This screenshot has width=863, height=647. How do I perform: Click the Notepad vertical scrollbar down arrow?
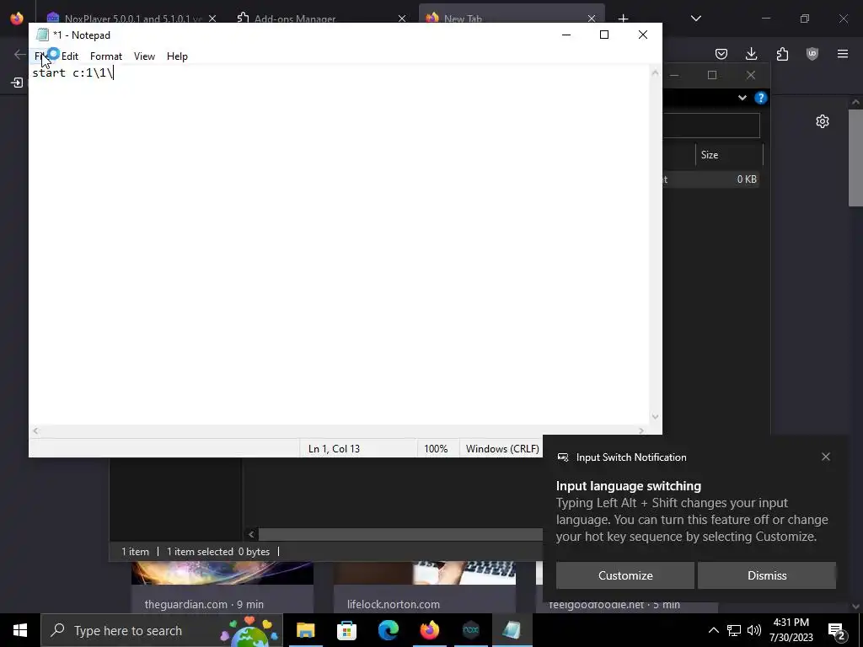655,416
